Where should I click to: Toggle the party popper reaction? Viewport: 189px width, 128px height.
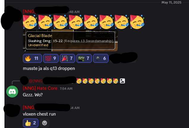pyautogui.click(x=67, y=58)
